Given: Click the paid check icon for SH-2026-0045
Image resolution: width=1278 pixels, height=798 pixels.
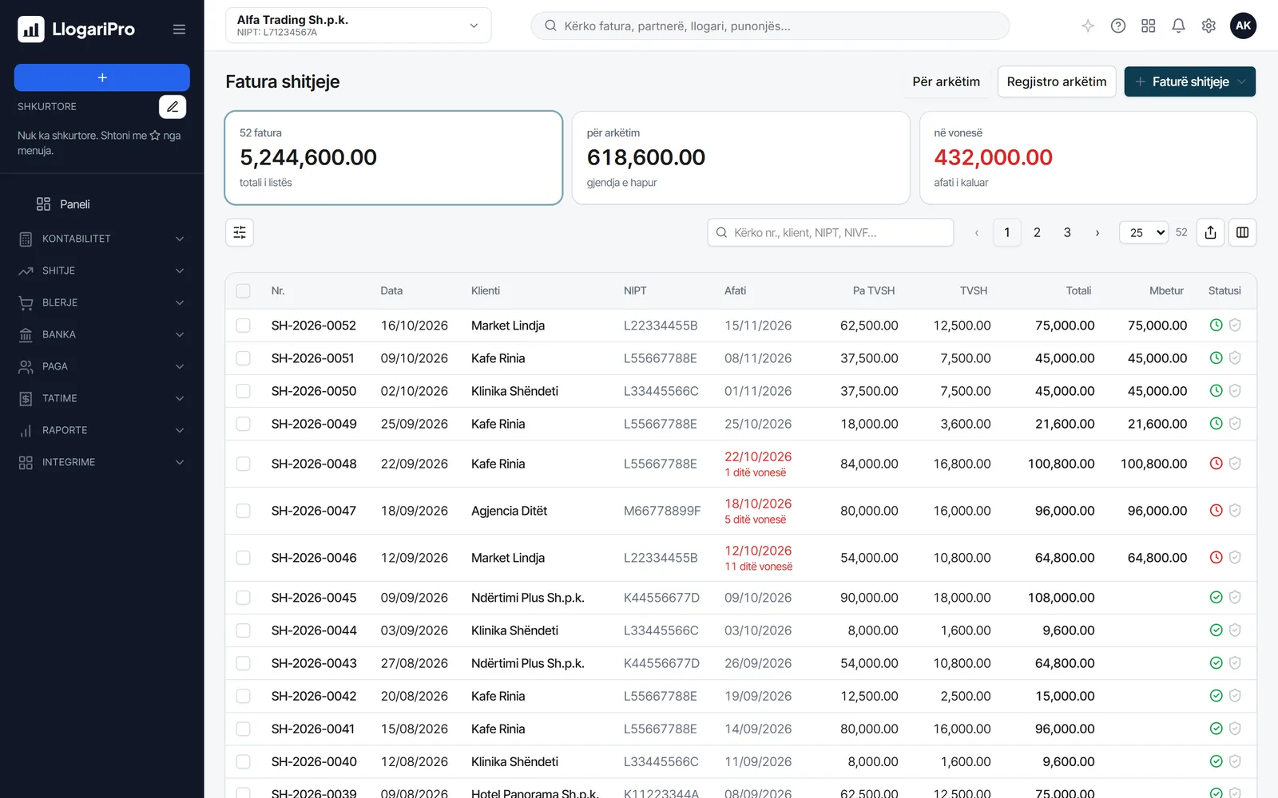Looking at the screenshot, I should pos(1216,597).
